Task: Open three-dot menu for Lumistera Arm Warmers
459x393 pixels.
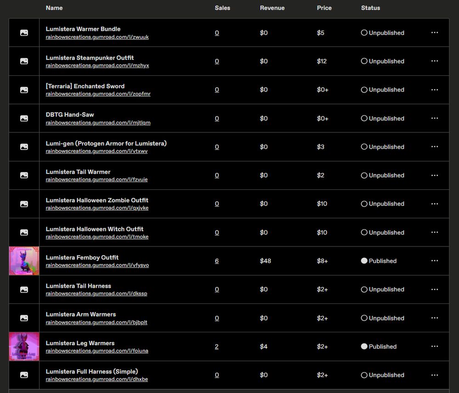Action: coord(434,318)
